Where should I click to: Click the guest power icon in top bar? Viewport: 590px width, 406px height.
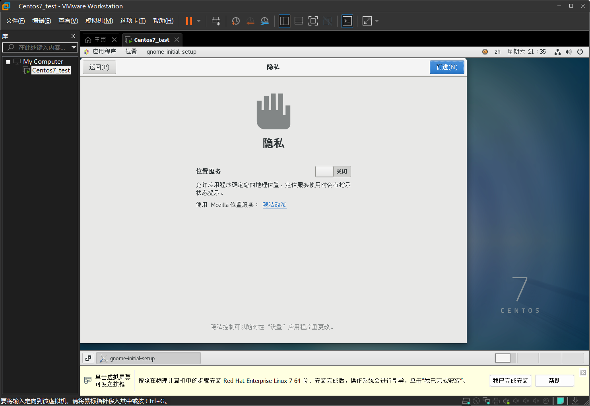tap(580, 52)
